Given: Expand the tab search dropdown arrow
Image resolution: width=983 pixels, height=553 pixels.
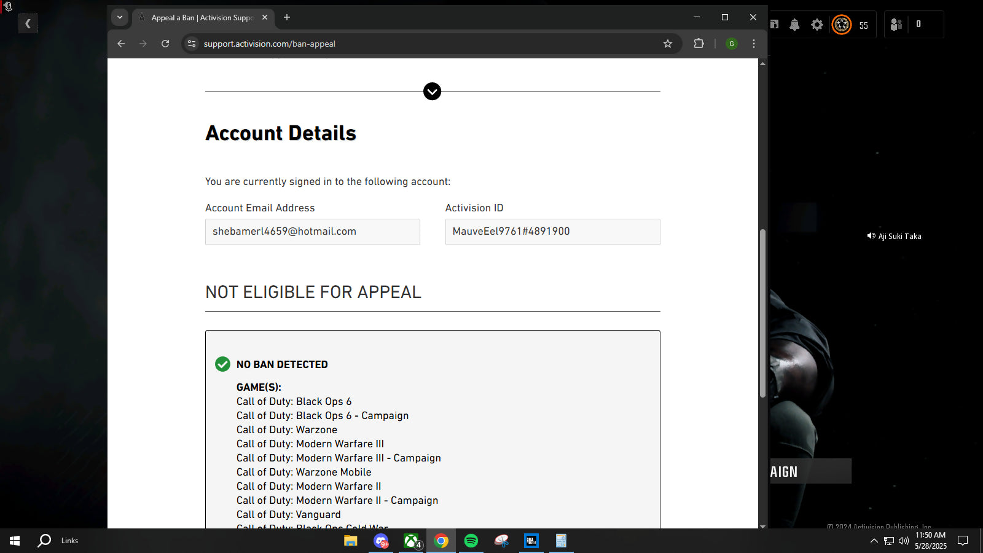Looking at the screenshot, I should coord(120,17).
